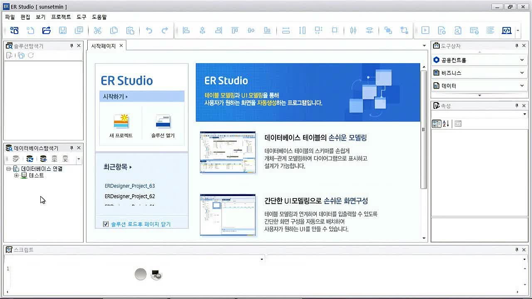
Task: Click the add database connection icon
Action: pos(43,159)
